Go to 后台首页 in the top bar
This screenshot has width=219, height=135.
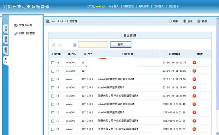[x=114, y=6]
